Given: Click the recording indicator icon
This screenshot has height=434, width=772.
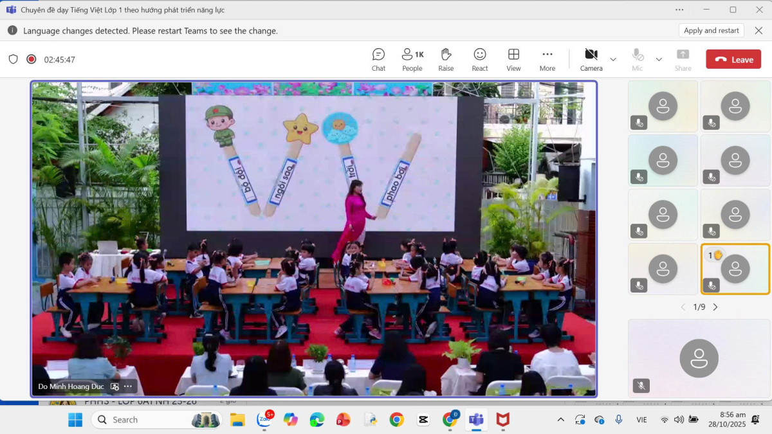Looking at the screenshot, I should (x=31, y=59).
